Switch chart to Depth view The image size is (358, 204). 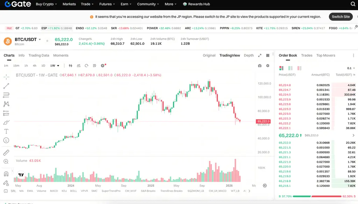(x=249, y=55)
